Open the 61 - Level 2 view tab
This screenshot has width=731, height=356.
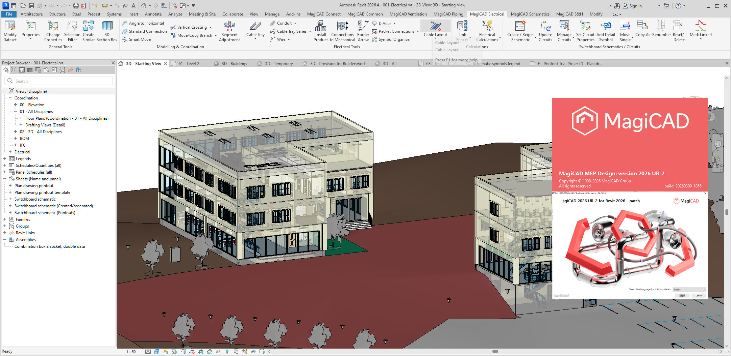coord(189,63)
